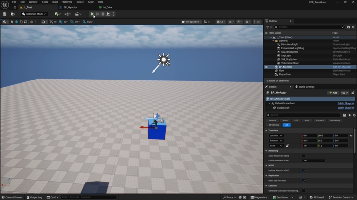Select the Floor actor in Outliner
357x200 pixels.
pos(282,71)
